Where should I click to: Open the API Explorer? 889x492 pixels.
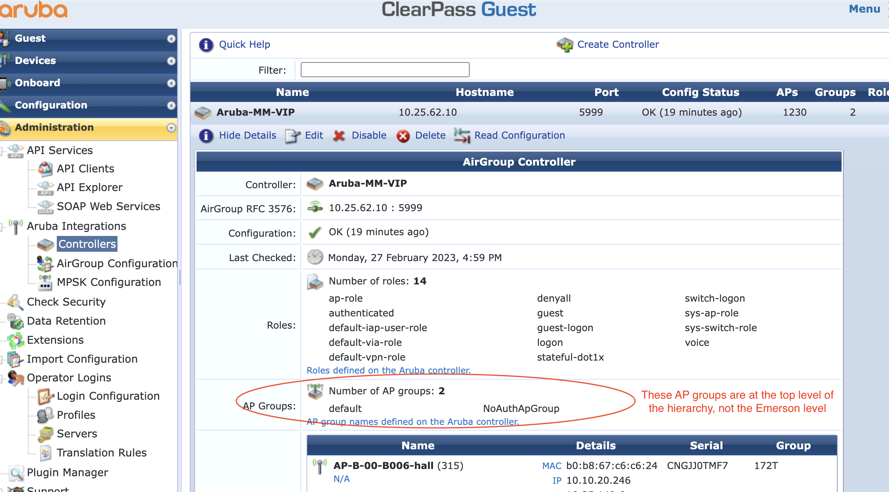pos(89,187)
